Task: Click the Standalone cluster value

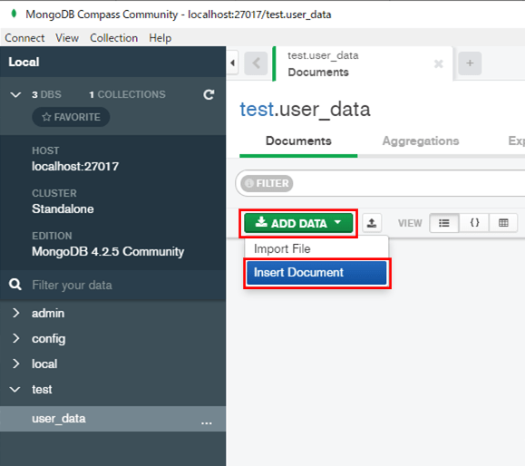Action: coord(63,209)
